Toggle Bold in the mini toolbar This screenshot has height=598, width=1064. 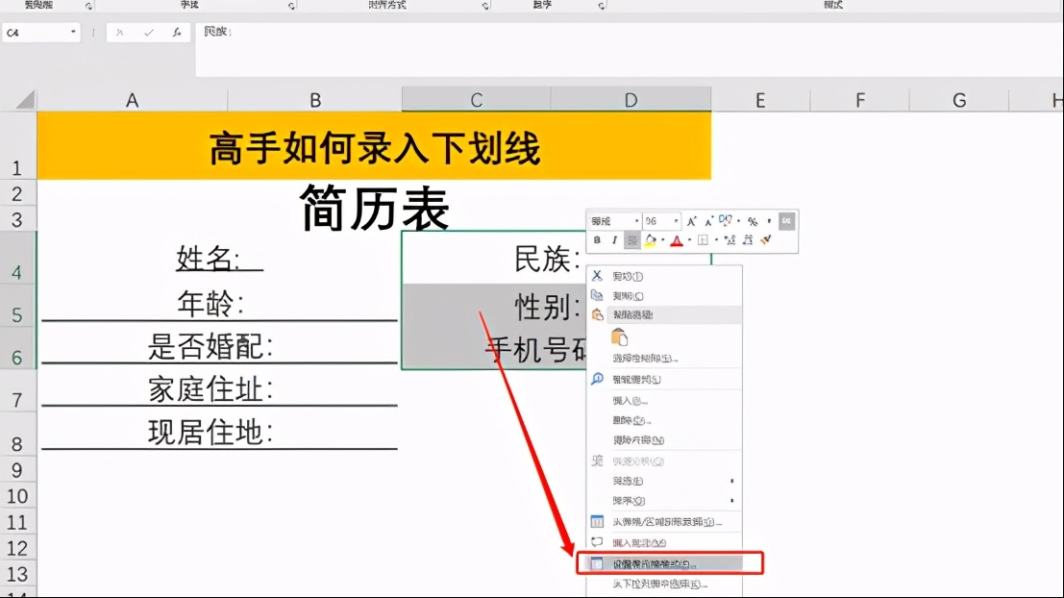pos(597,239)
